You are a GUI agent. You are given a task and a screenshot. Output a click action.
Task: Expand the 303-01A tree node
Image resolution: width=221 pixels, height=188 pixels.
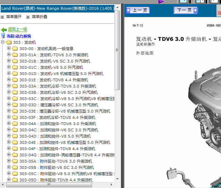9,55
